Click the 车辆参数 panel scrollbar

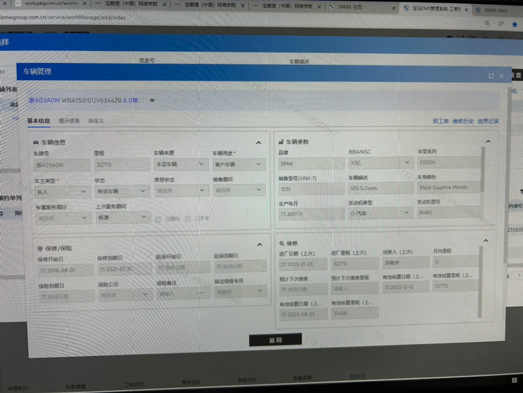click(x=482, y=170)
